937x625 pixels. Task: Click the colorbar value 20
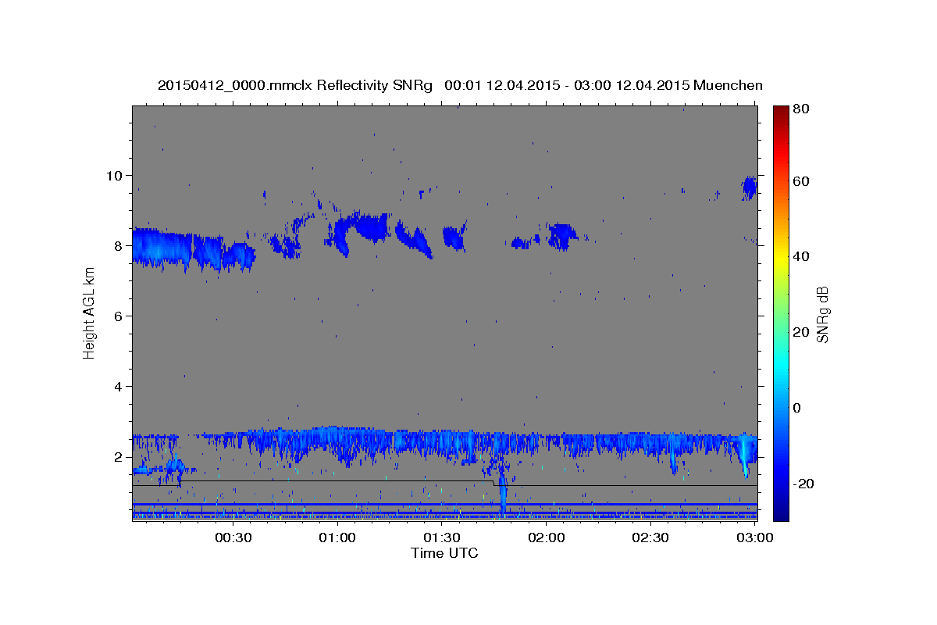coord(801,332)
